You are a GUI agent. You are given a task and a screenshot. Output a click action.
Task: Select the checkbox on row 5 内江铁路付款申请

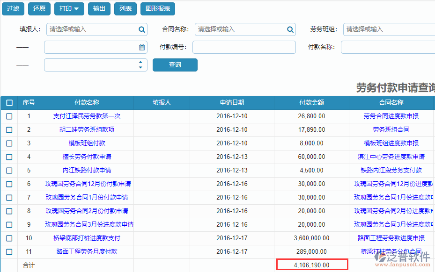point(8,171)
